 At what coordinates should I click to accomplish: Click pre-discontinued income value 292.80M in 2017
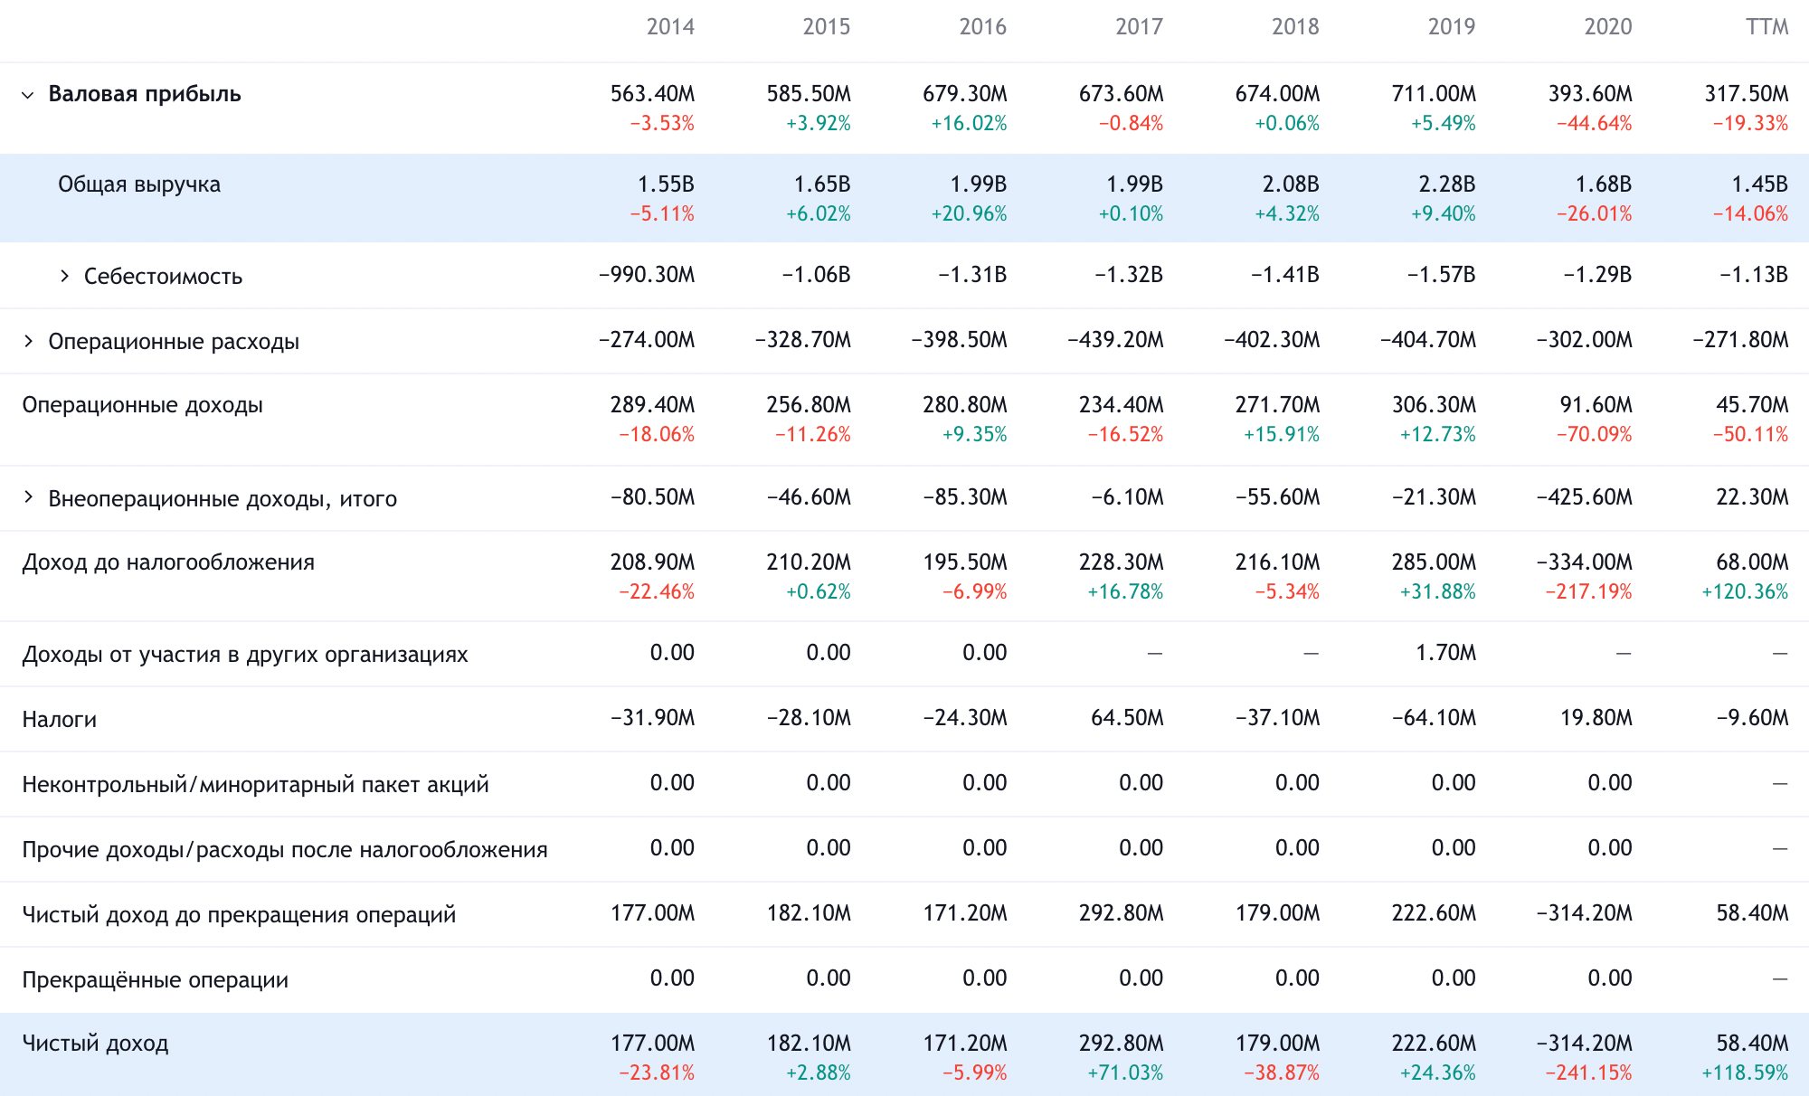[1122, 913]
